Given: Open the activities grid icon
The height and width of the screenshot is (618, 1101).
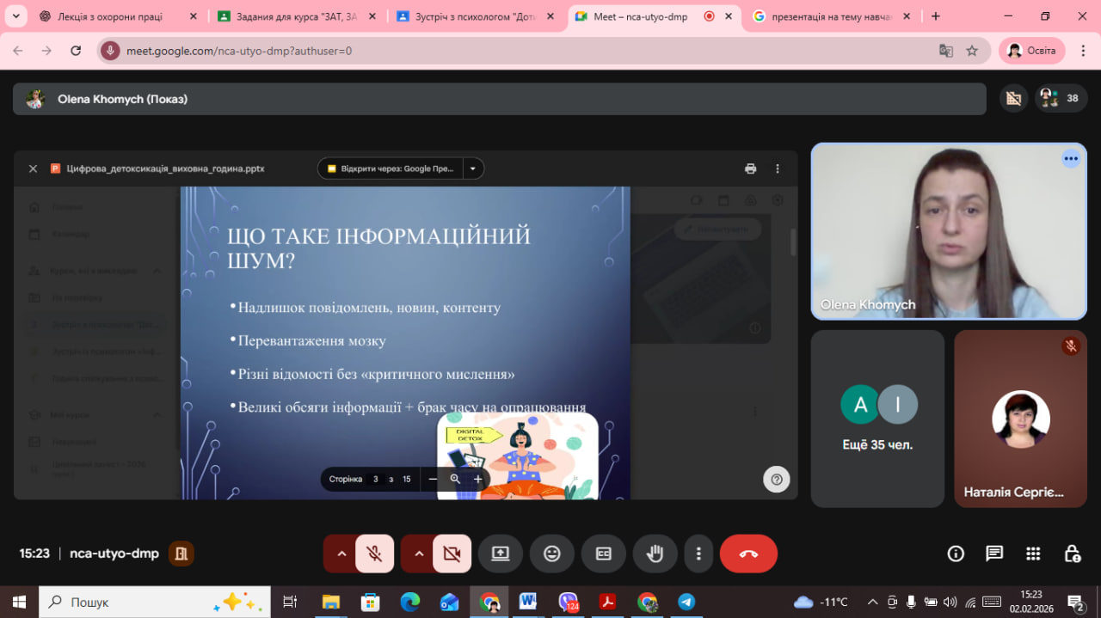Looking at the screenshot, I should tap(1033, 554).
